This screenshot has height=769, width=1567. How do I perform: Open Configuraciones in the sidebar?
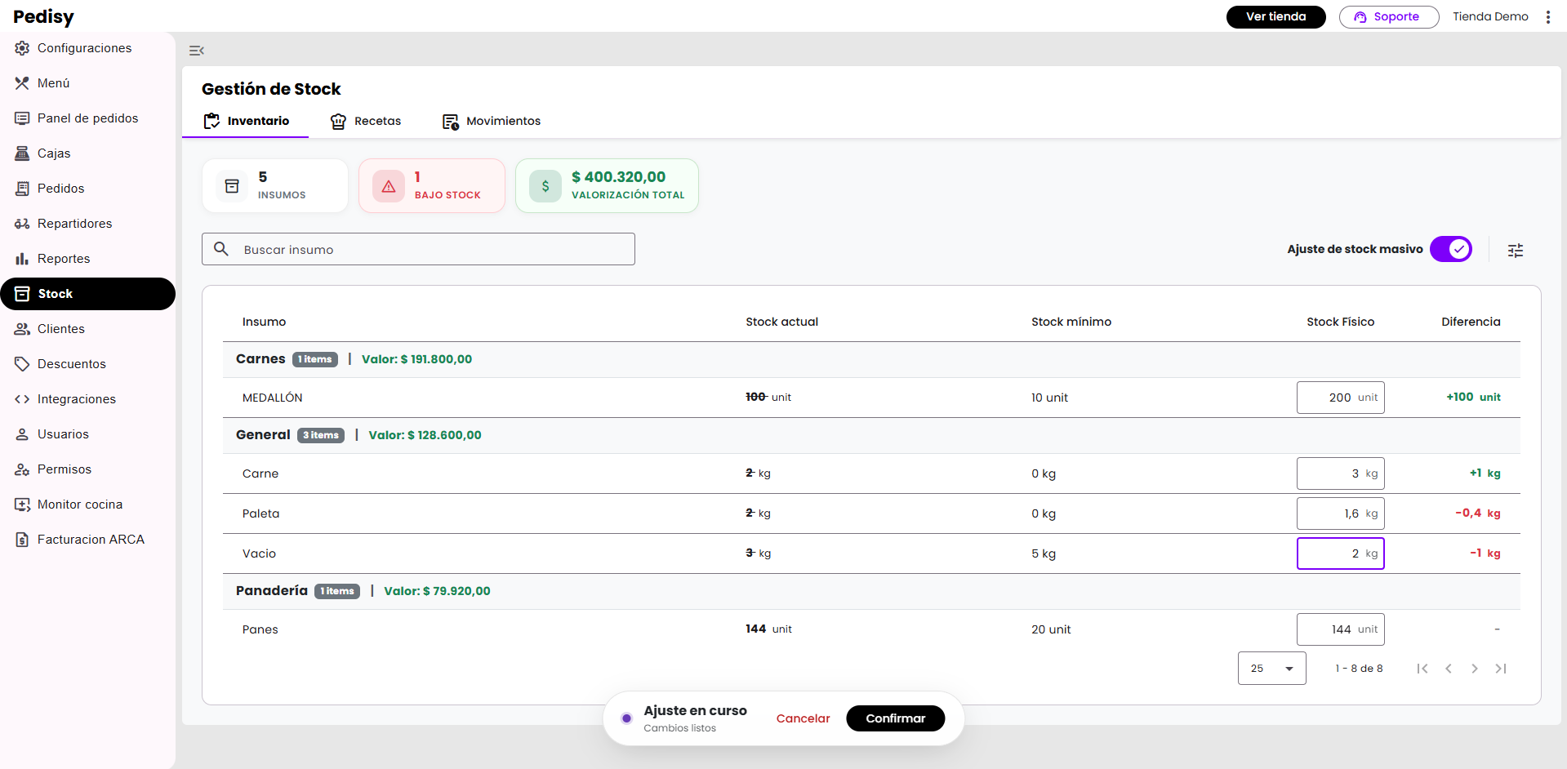[84, 48]
